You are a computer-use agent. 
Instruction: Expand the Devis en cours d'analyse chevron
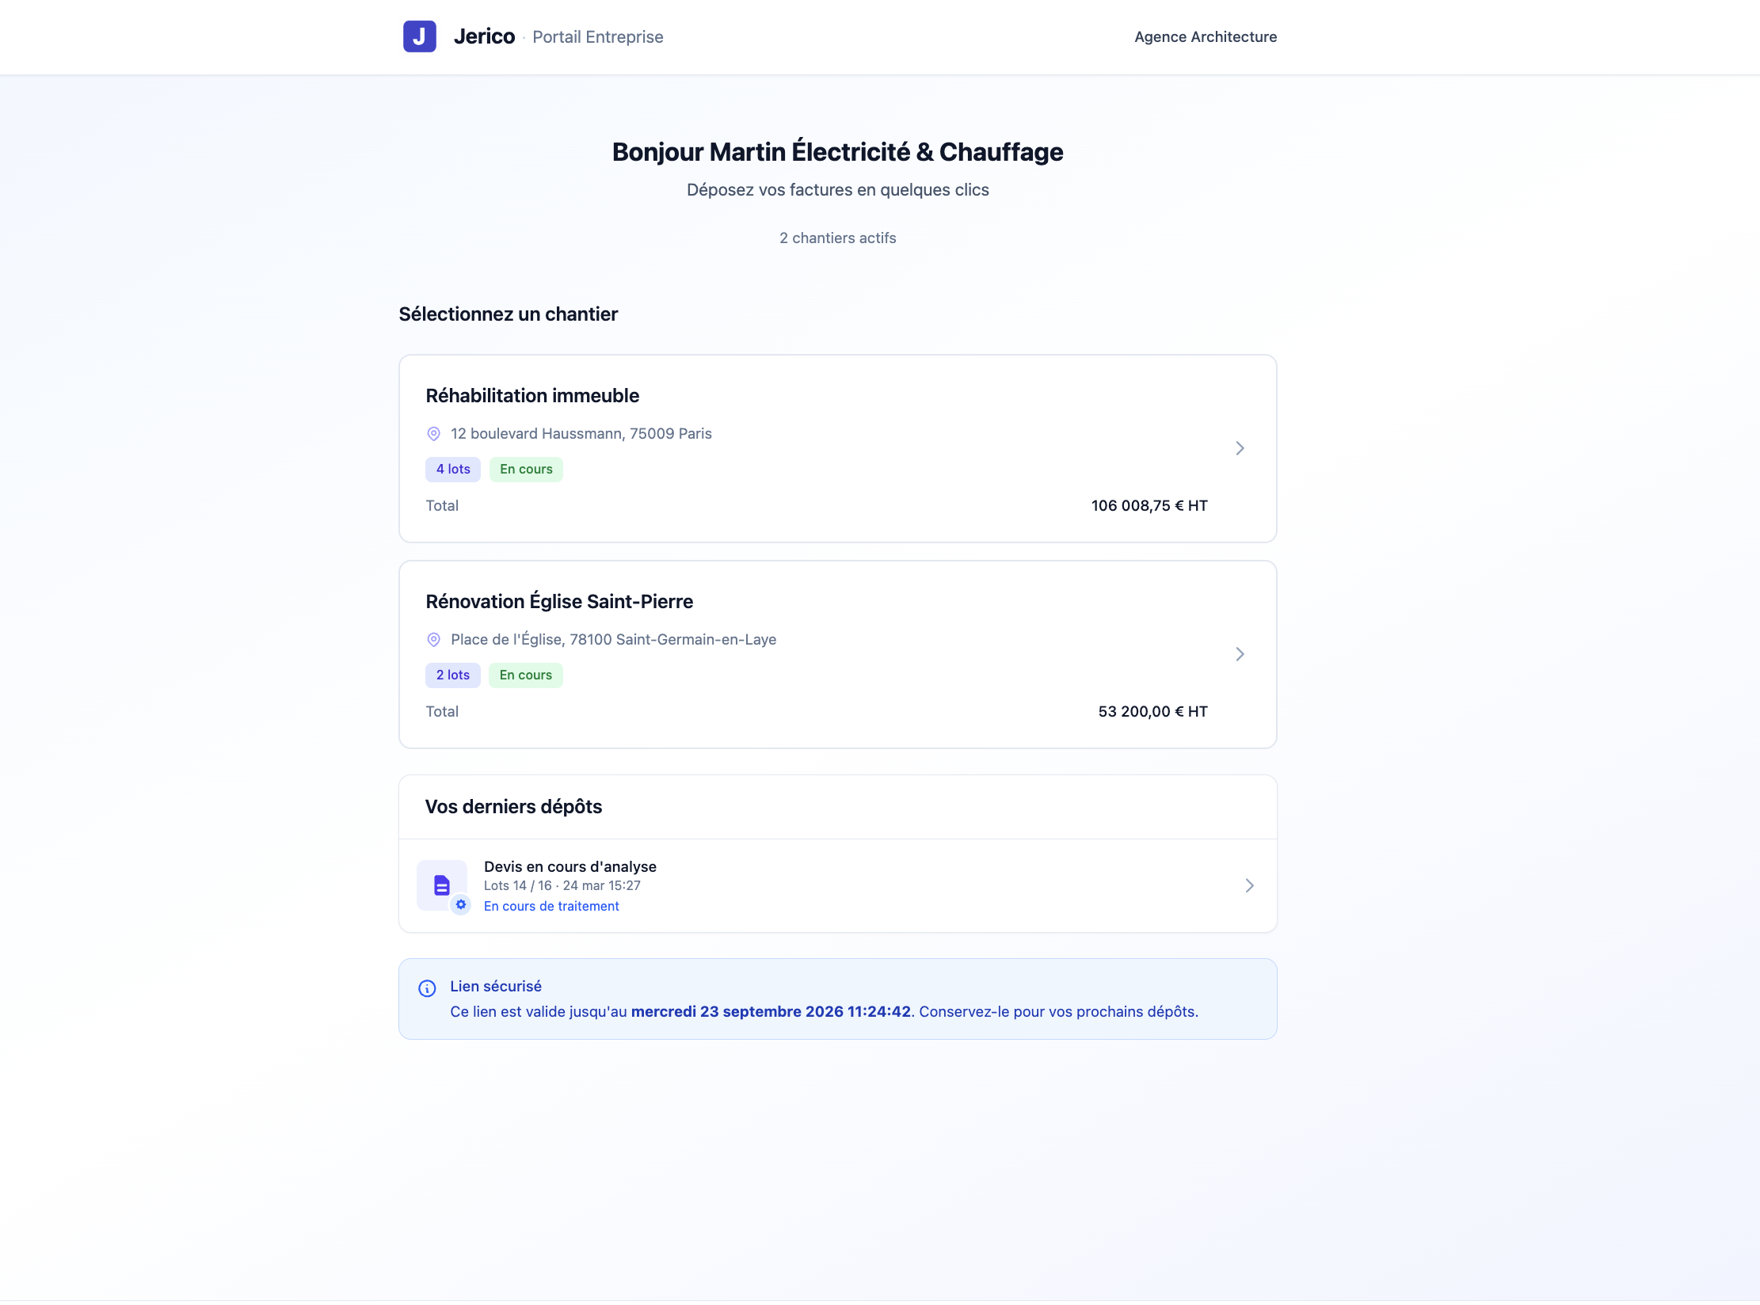point(1249,885)
